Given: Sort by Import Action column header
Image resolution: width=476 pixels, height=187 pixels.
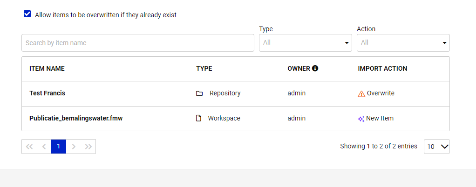Looking at the screenshot, I should click(382, 68).
